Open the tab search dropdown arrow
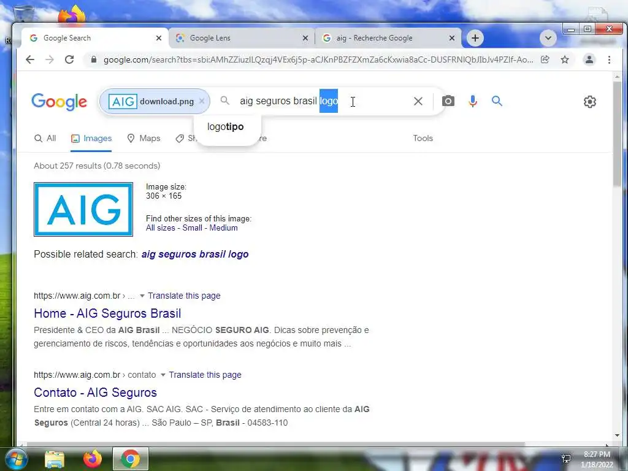Screen dimensions: 628x471 548,38
